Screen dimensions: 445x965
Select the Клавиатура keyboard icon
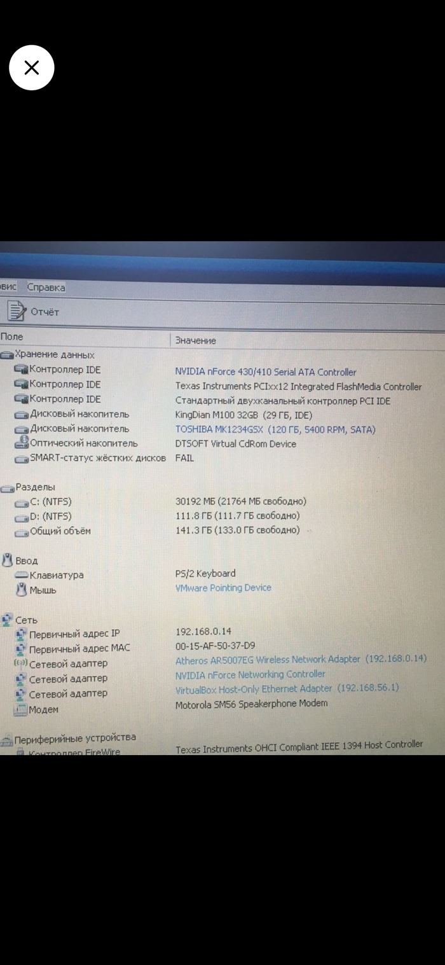tap(22, 575)
